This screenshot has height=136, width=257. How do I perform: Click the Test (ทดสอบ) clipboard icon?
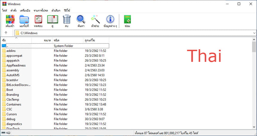(x=38, y=19)
